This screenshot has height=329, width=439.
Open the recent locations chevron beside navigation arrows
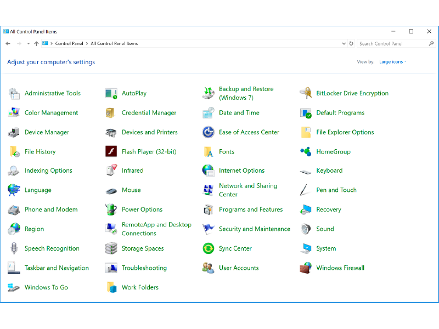(x=28, y=43)
